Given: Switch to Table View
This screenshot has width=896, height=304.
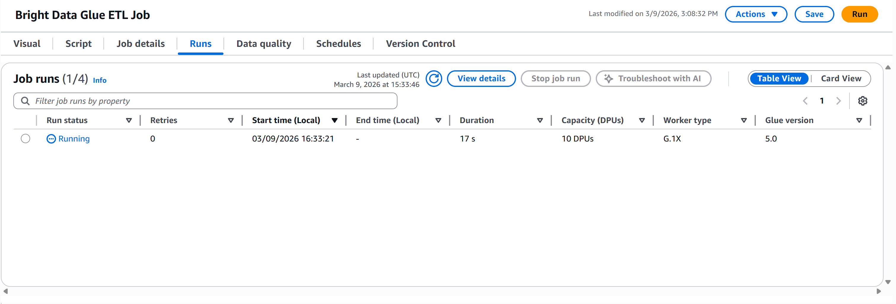Looking at the screenshot, I should pos(779,79).
